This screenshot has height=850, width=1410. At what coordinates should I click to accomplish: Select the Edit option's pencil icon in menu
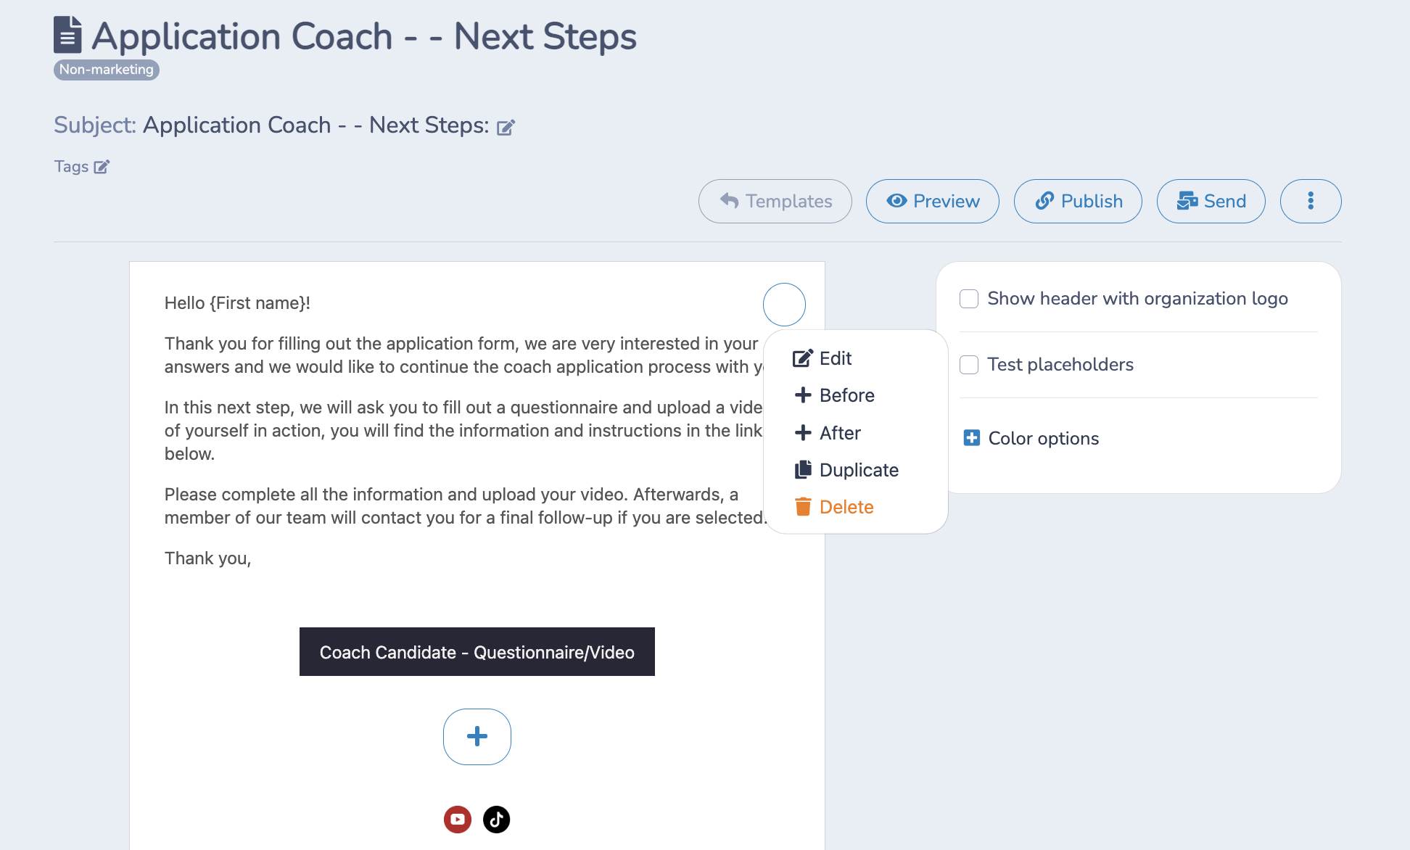tap(801, 358)
